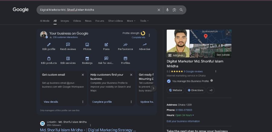Open three-dot menu on LinkedIn result
The image size is (272, 132).
click(x=90, y=125)
